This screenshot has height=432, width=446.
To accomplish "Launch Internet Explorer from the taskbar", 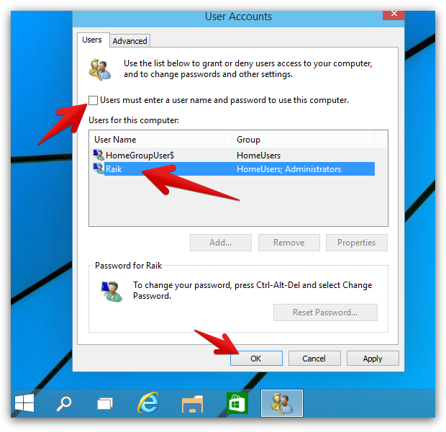I will 148,403.
